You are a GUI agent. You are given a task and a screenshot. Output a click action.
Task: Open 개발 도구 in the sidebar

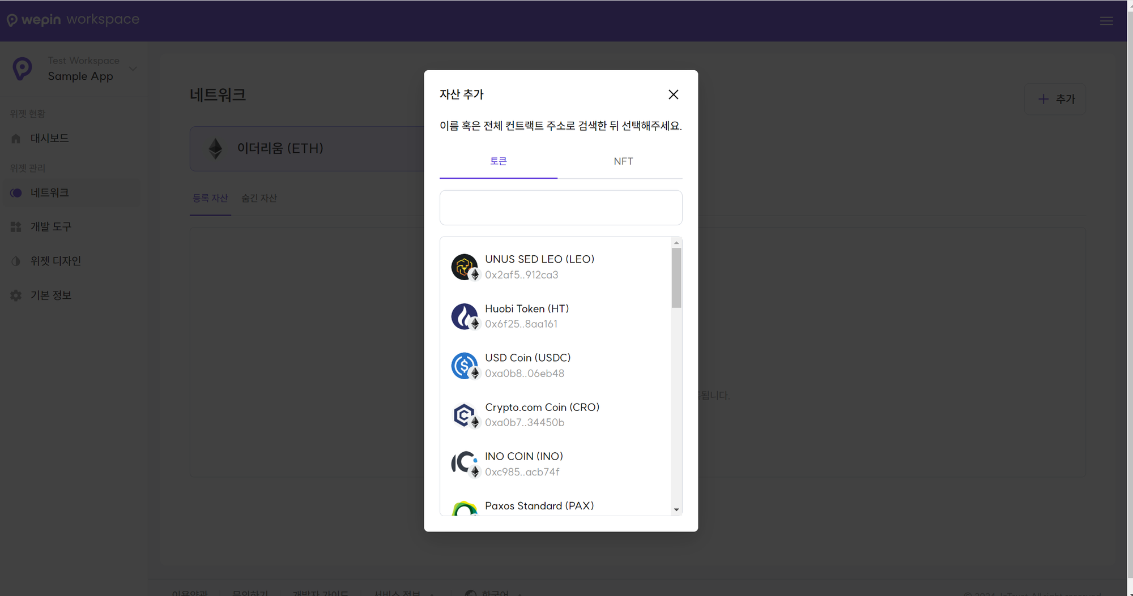click(x=50, y=227)
